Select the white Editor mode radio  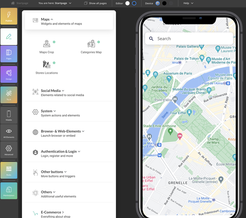point(127,3)
